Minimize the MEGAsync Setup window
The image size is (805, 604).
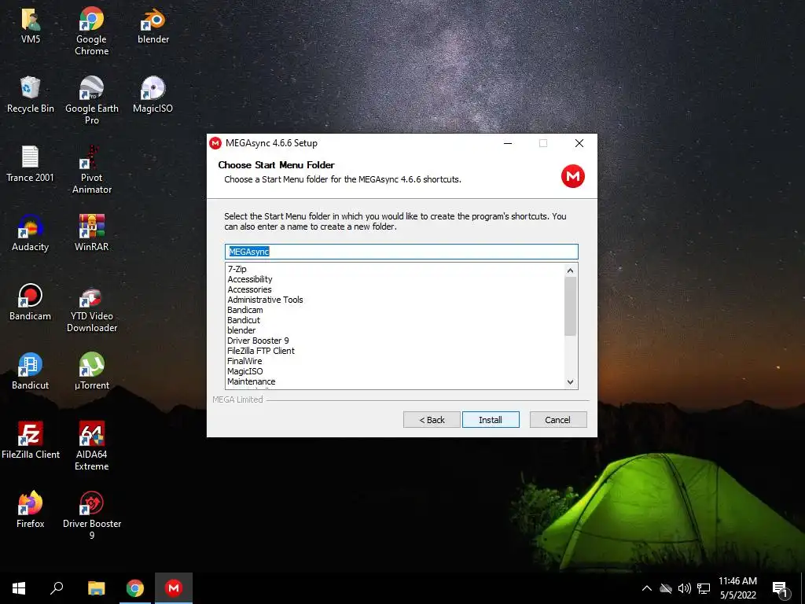click(508, 143)
